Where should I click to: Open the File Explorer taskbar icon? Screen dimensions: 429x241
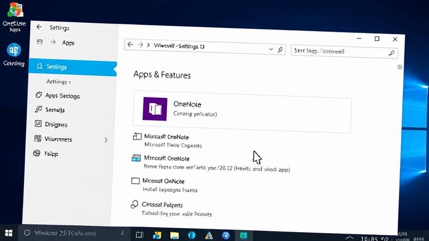pyautogui.click(x=174, y=235)
